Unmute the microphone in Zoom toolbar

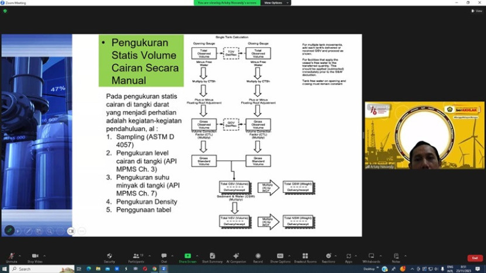[11, 257]
